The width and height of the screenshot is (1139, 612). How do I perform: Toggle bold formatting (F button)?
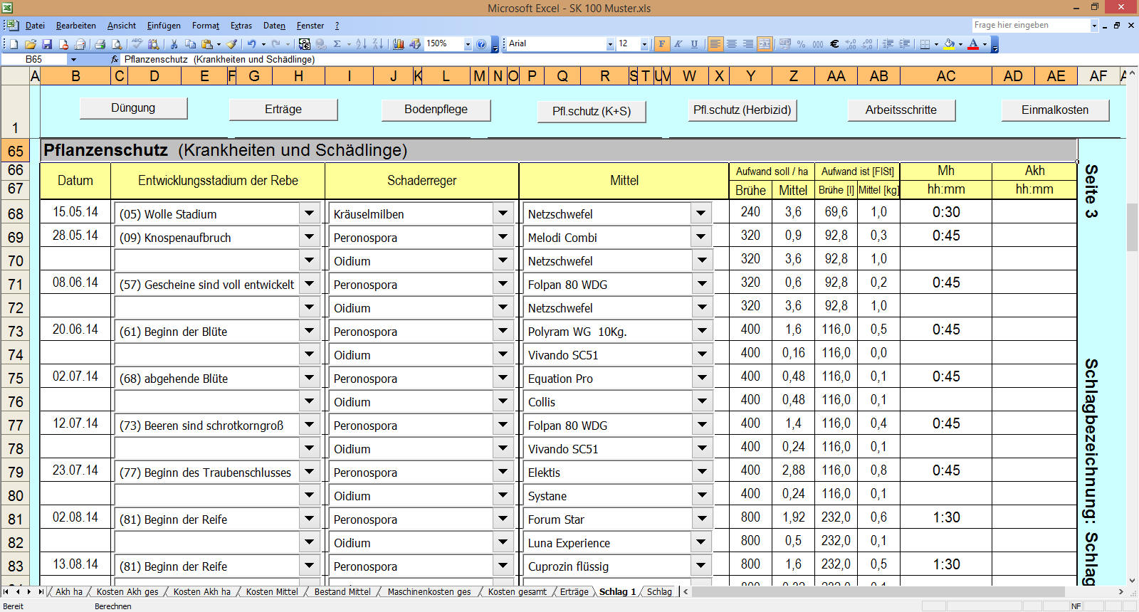pos(662,44)
